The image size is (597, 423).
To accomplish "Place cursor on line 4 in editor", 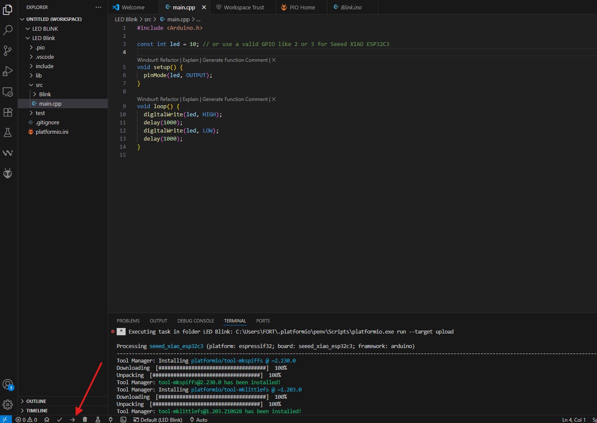I will coord(366,52).
